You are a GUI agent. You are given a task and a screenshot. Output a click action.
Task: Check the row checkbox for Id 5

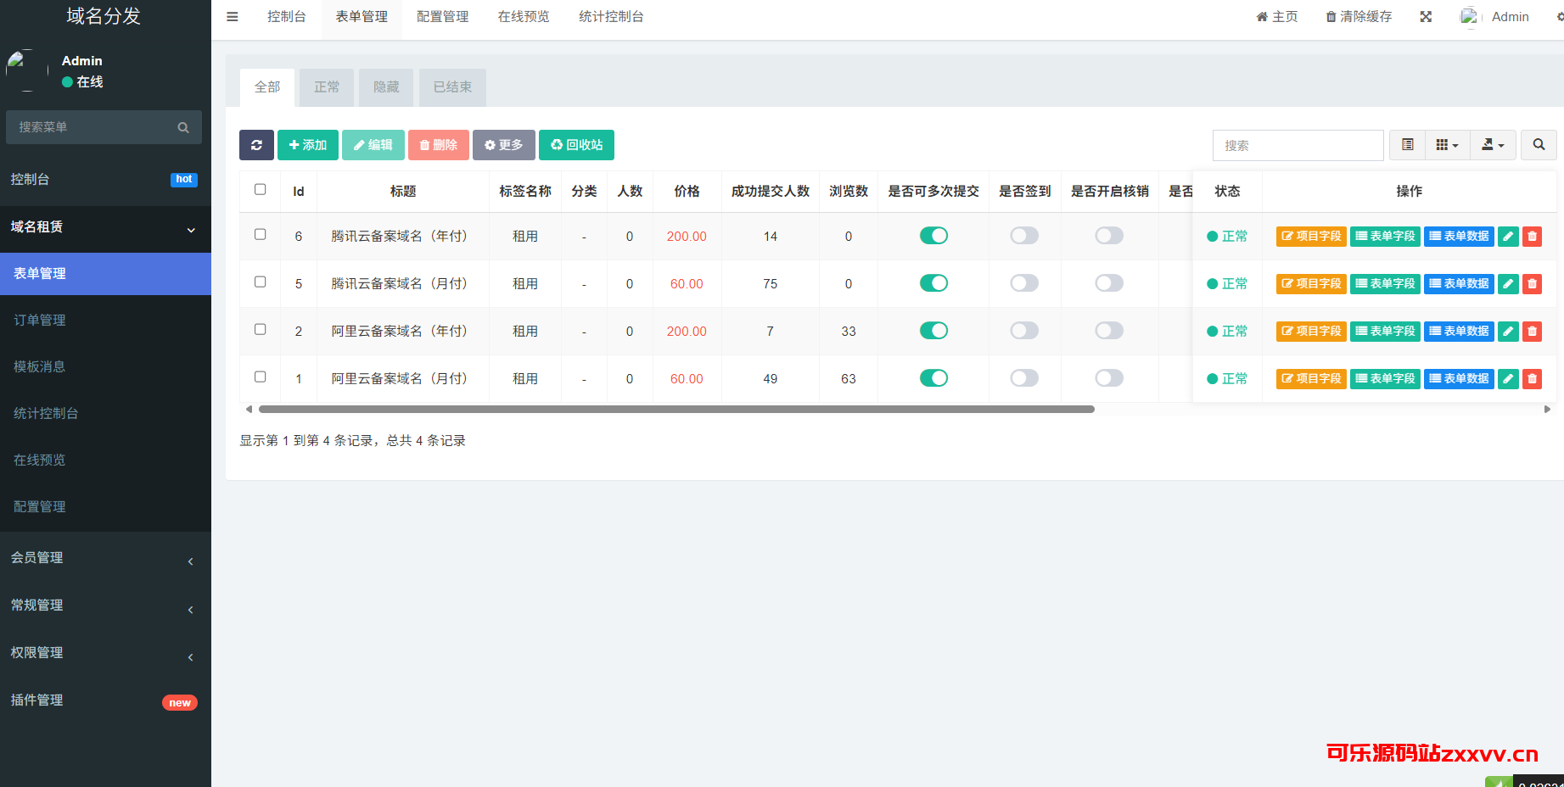click(261, 282)
